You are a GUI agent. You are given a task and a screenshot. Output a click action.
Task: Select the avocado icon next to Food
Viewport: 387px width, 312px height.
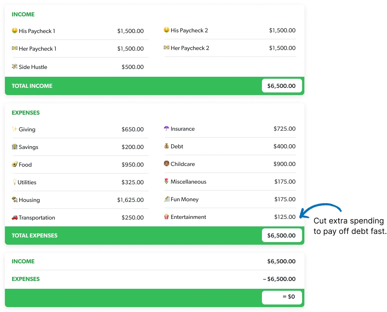click(15, 164)
